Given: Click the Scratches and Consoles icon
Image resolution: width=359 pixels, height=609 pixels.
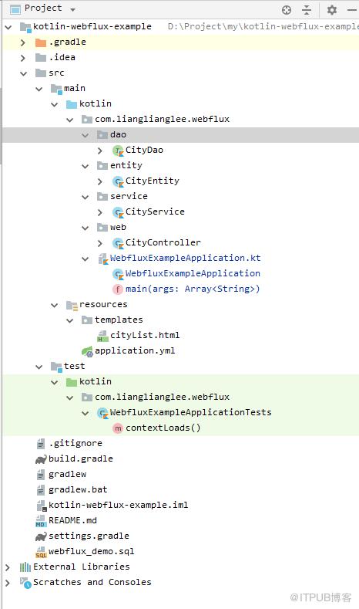Looking at the screenshot, I should tap(25, 583).
